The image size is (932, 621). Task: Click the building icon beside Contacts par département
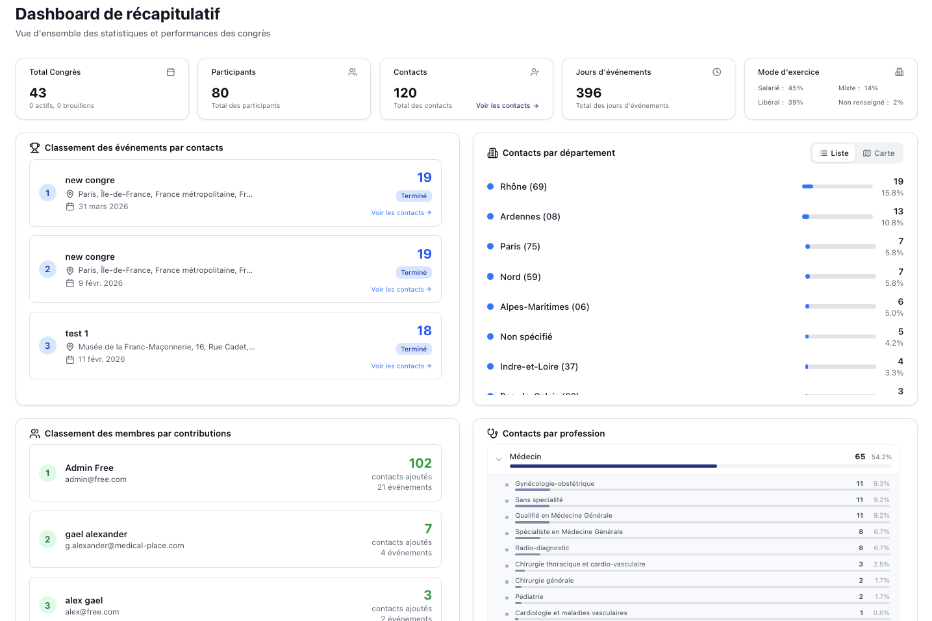tap(492, 153)
